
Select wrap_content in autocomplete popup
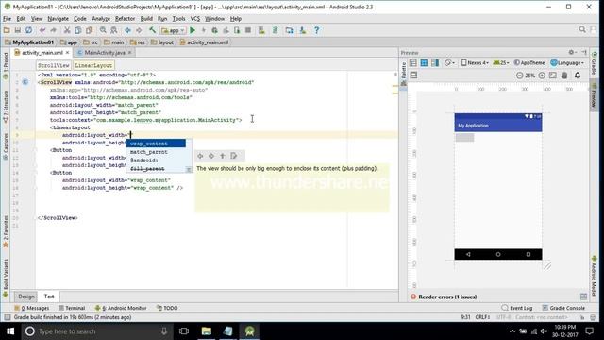[x=156, y=144]
